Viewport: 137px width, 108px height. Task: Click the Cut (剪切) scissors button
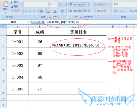click(x=14, y=2)
